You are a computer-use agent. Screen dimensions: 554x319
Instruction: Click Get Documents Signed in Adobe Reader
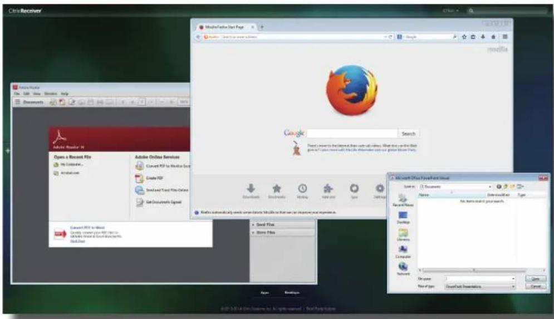coord(159,202)
